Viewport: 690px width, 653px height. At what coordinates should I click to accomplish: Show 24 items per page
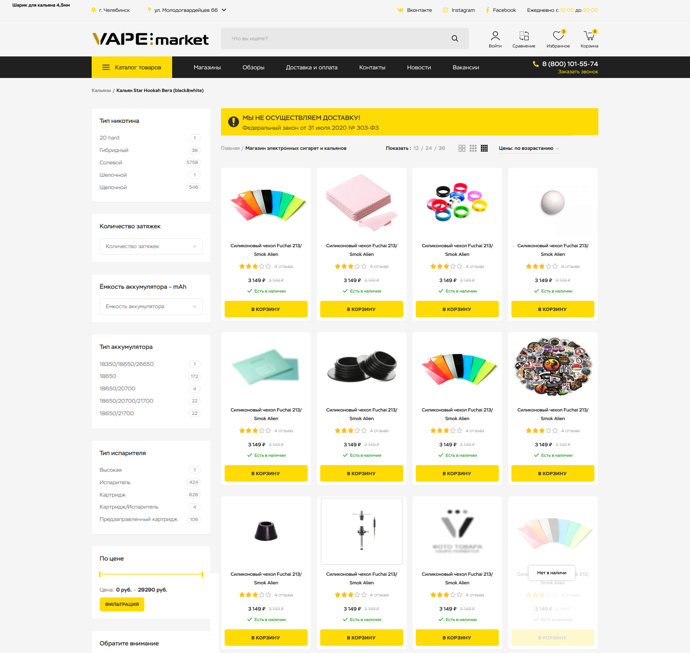tap(428, 148)
